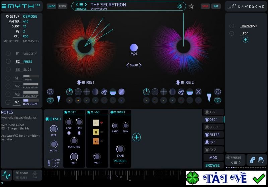Select IRIS 2 vertical stripes transformer icon

click(172, 92)
